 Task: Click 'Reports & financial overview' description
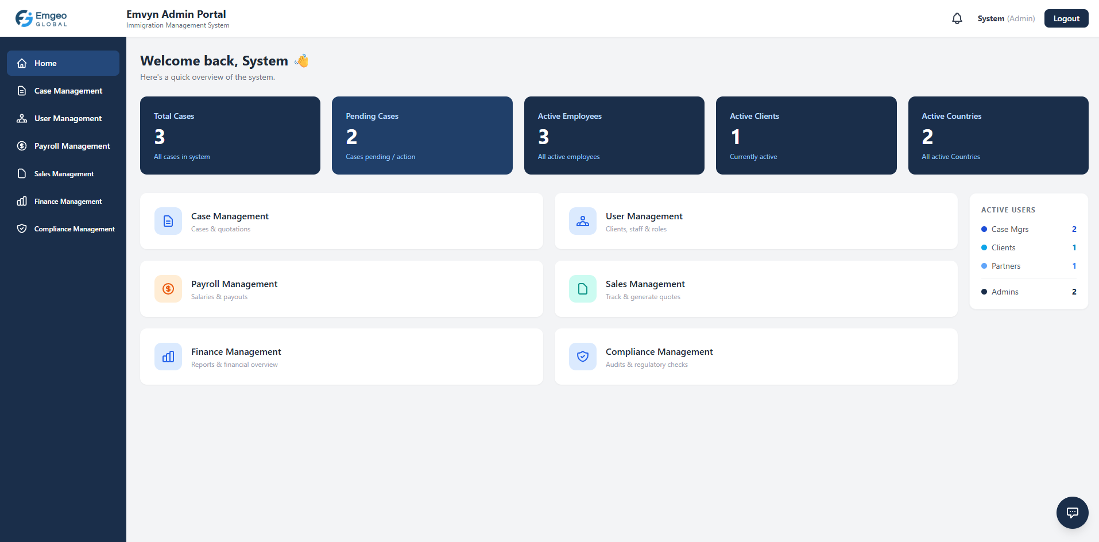234,365
